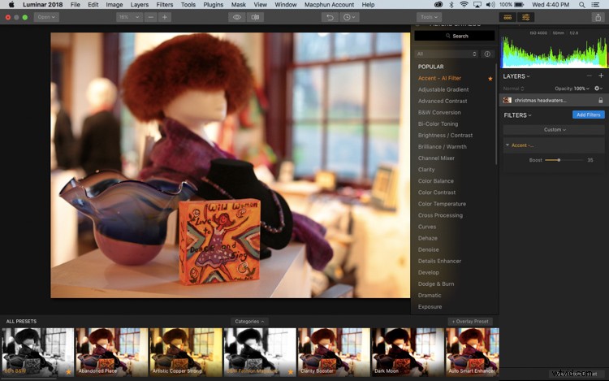Select the christmas headwaters layer
The height and width of the screenshot is (381, 609).
(x=553, y=100)
